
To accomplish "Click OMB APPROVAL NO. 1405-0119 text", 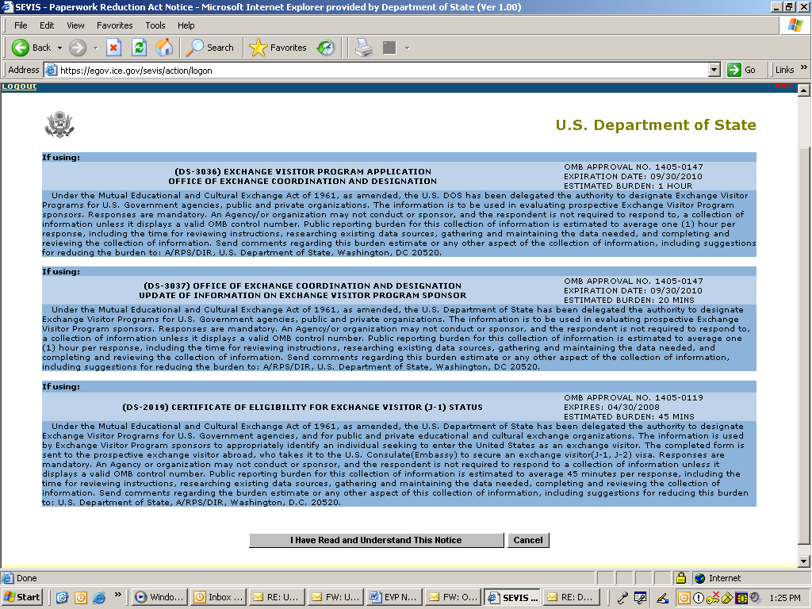I will 634,398.
